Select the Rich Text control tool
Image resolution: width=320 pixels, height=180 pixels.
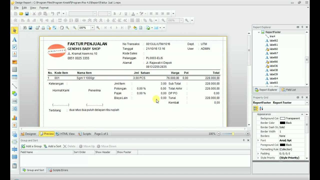tap(14, 54)
